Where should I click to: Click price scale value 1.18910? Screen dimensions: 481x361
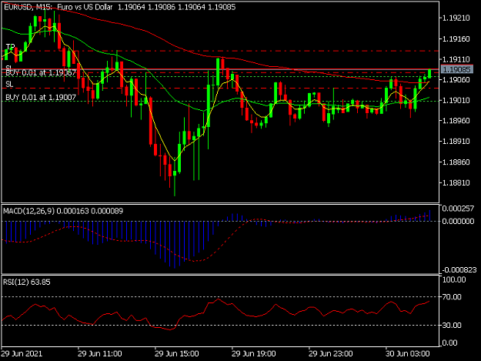tap(456, 141)
